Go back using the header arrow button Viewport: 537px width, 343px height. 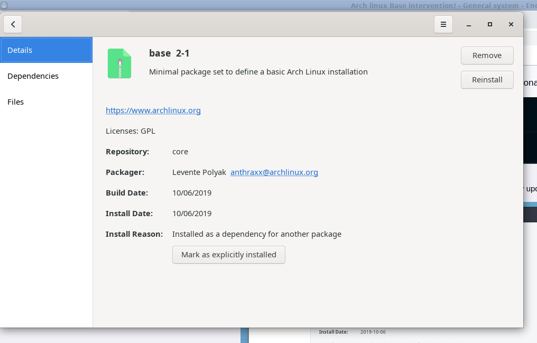13,24
